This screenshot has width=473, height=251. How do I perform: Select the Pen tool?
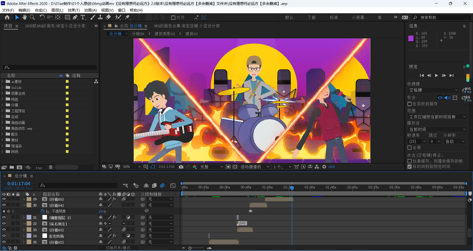tap(75, 18)
